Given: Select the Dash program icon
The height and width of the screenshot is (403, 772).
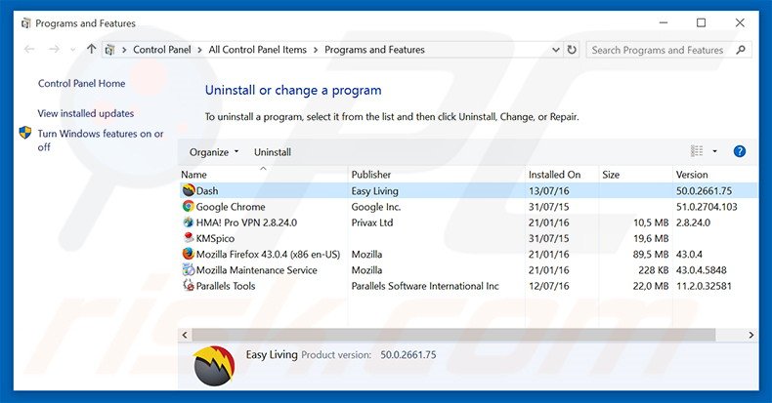Looking at the screenshot, I should pos(189,190).
